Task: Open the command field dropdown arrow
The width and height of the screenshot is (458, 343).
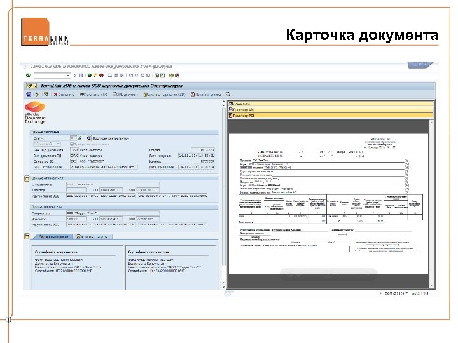Action: [x=68, y=76]
